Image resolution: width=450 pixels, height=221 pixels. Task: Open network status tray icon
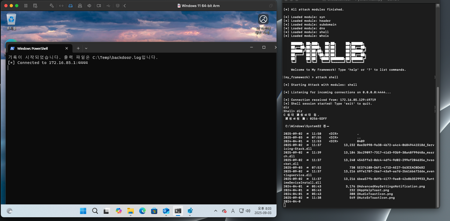[242, 211]
